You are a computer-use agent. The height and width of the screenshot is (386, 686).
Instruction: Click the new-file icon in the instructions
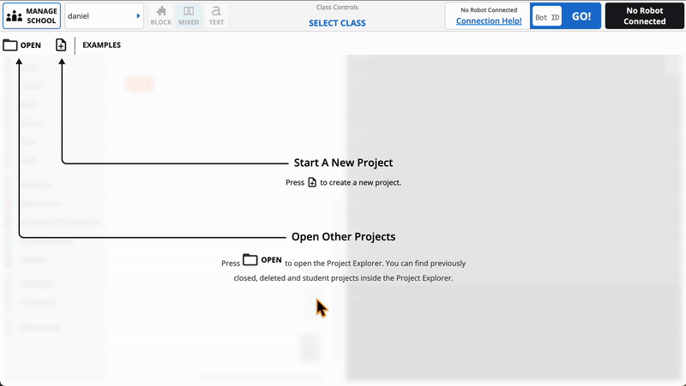coord(312,182)
